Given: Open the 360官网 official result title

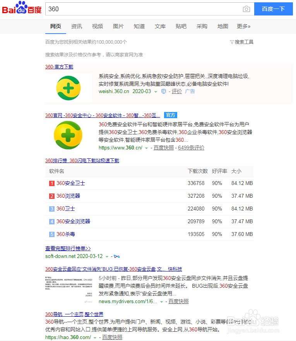Looking at the screenshot, I should tap(103, 115).
